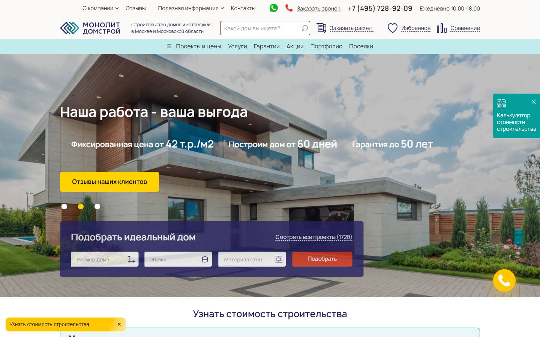Open the Материал стен selector
The height and width of the screenshot is (337, 540).
pyautogui.click(x=252, y=259)
